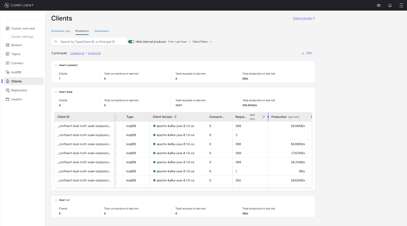This screenshot has height=226, width=407.
Task: Click the Collapse all link
Action: click(77, 53)
